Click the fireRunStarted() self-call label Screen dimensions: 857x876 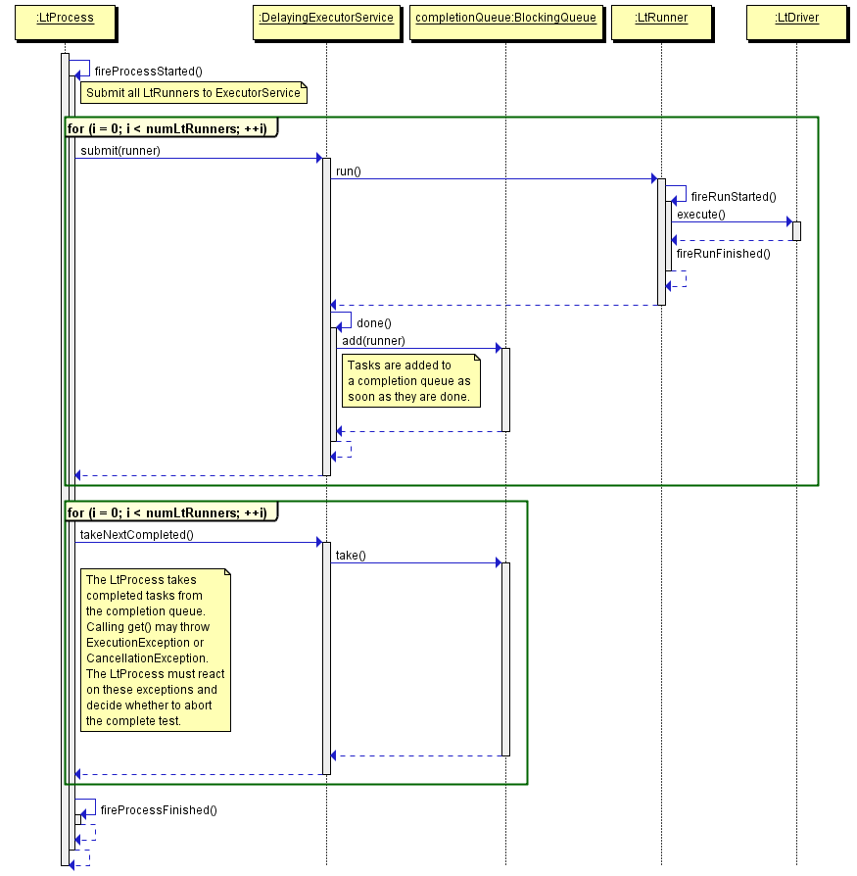[x=734, y=197]
